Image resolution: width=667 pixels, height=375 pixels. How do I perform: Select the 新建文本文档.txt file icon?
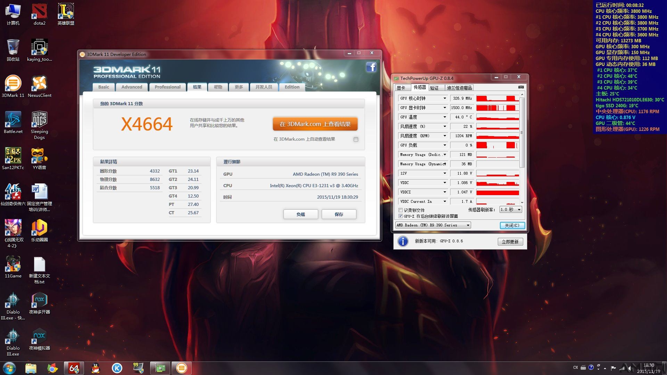coord(39,270)
